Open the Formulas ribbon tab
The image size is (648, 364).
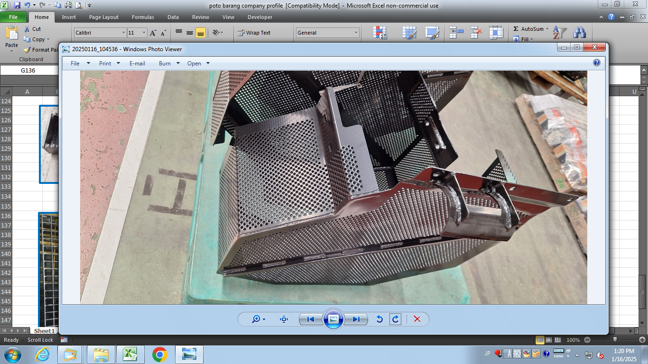point(143,17)
